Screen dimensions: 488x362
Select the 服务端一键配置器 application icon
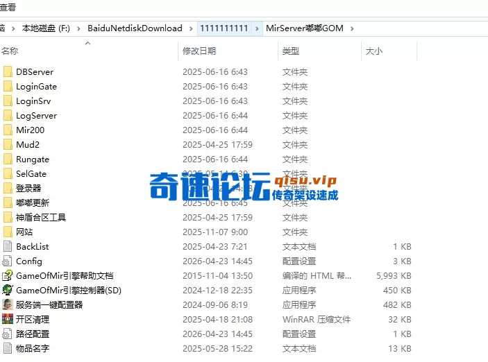8,304
